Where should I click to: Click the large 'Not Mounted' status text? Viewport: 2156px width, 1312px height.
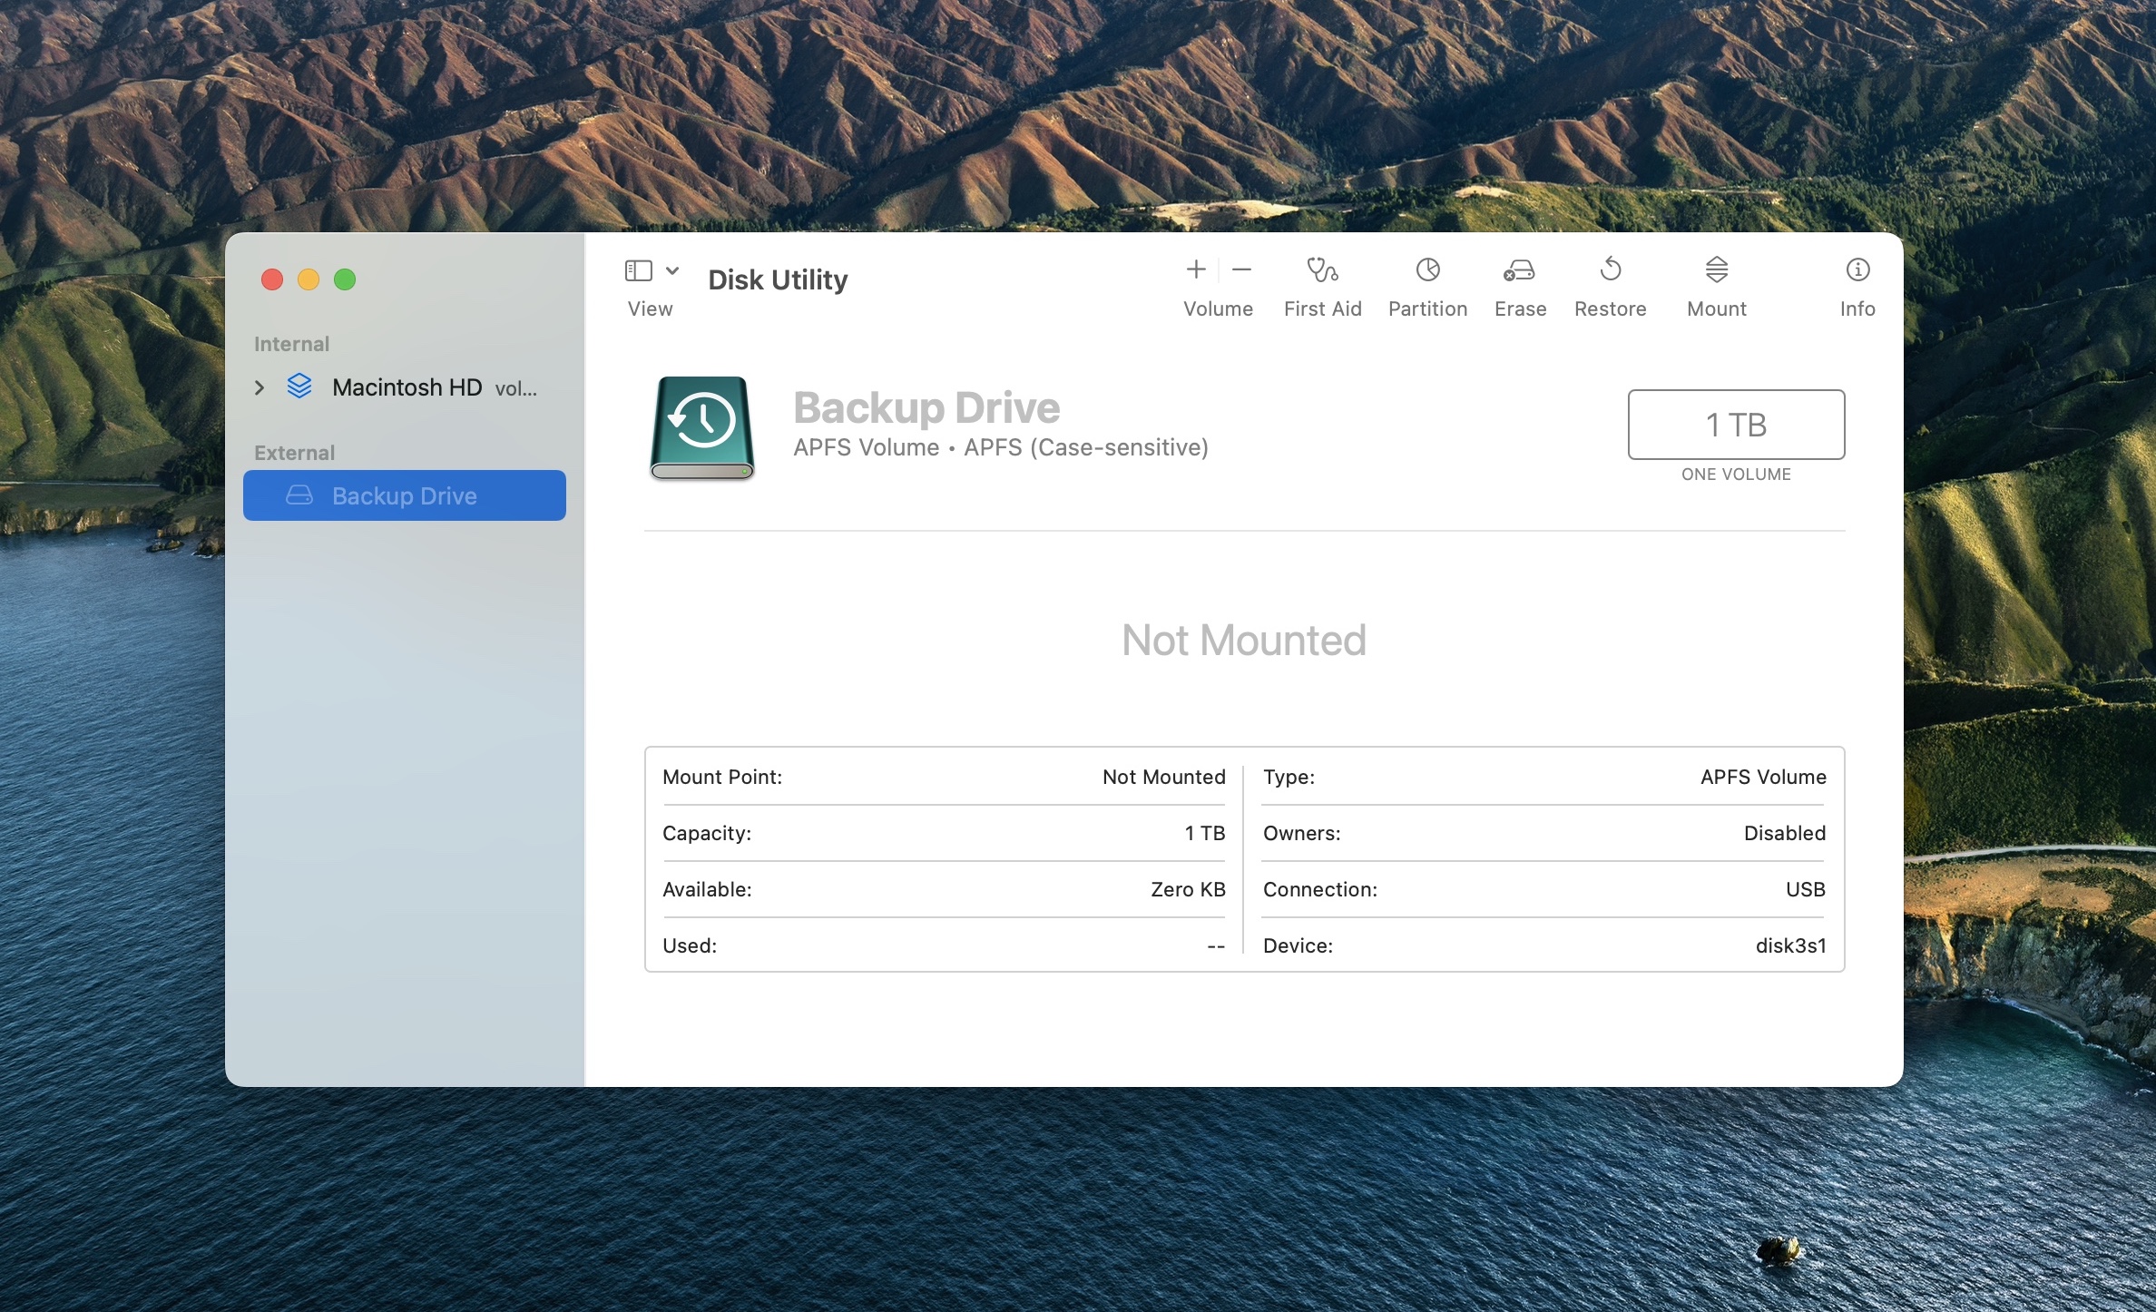1244,641
